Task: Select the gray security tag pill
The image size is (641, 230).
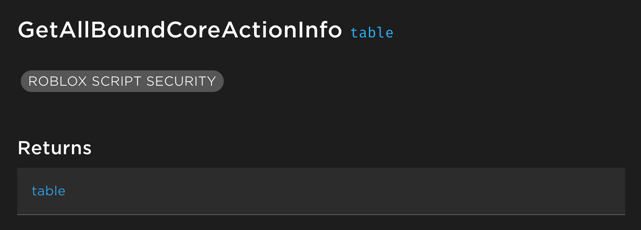Action: click(x=122, y=81)
